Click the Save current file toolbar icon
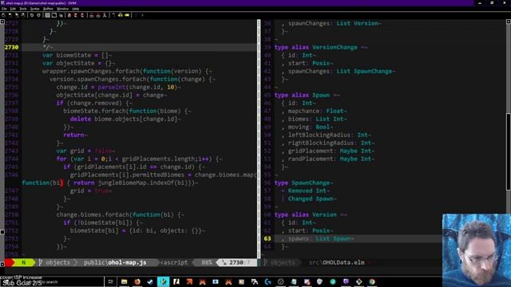 point(10,15)
